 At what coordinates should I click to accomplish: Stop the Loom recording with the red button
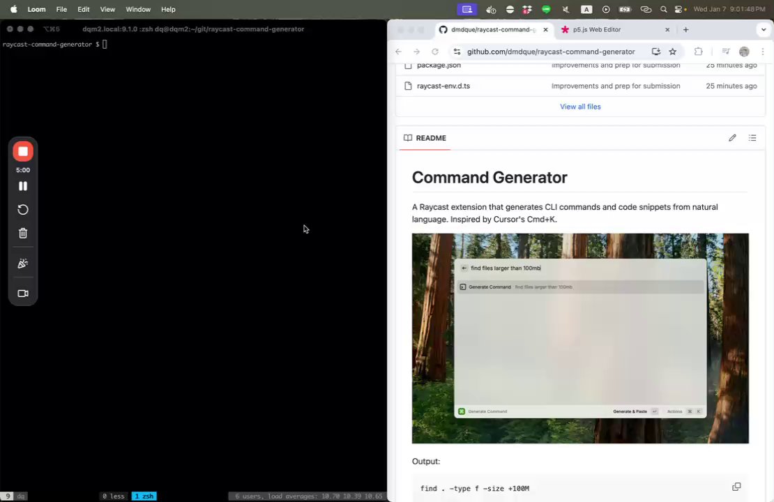pos(23,151)
